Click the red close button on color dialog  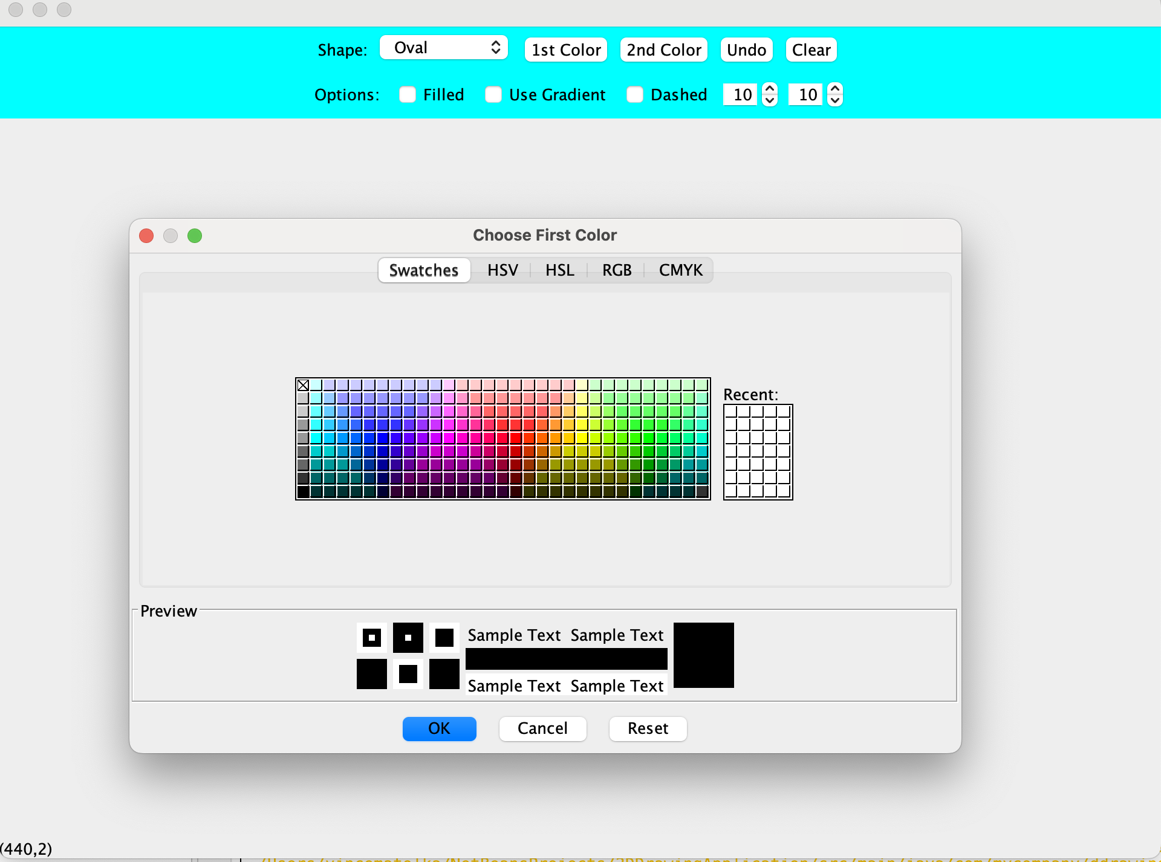click(x=146, y=236)
